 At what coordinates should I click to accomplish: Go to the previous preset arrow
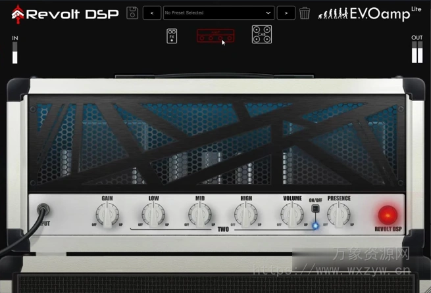(x=152, y=13)
